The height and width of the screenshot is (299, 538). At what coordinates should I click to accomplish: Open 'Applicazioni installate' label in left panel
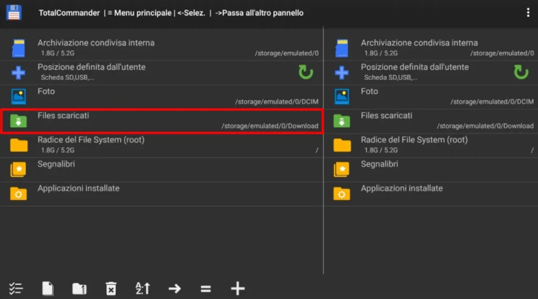click(x=79, y=188)
